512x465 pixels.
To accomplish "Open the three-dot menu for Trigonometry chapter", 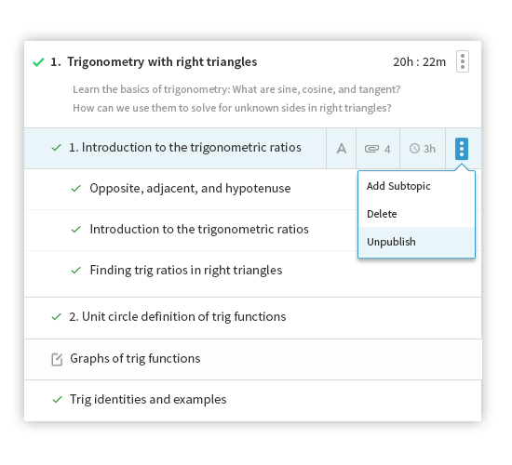I will point(463,61).
